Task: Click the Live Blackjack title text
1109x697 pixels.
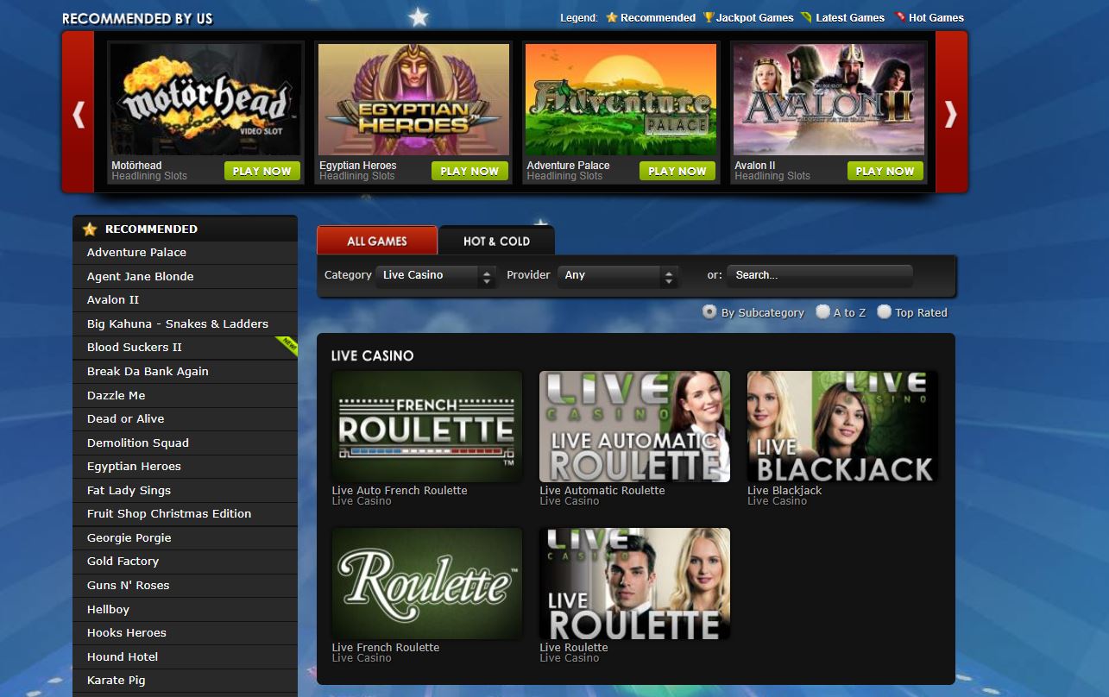Action: coord(784,490)
